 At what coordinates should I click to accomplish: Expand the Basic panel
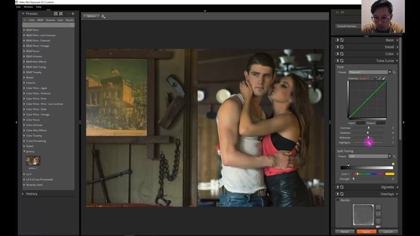coord(397,40)
